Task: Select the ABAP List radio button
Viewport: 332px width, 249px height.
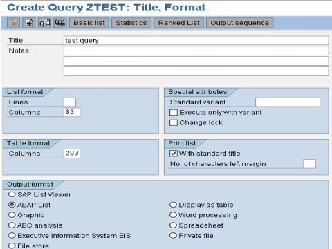Action: [12, 205]
